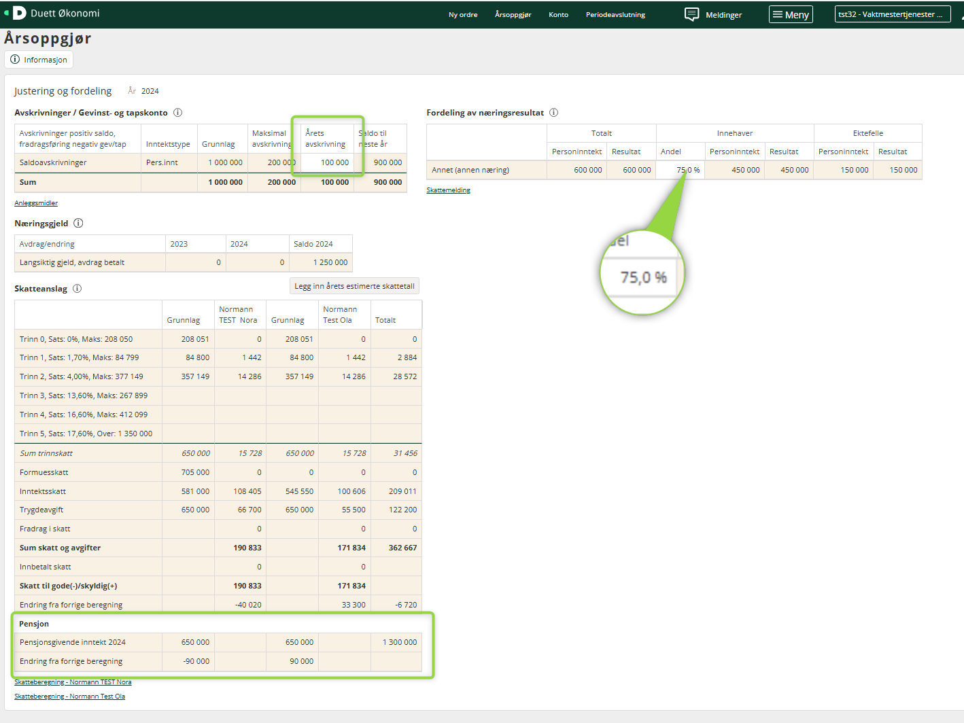This screenshot has width=964, height=723.
Task: Click the Informasjon button
Action: [x=39, y=60]
